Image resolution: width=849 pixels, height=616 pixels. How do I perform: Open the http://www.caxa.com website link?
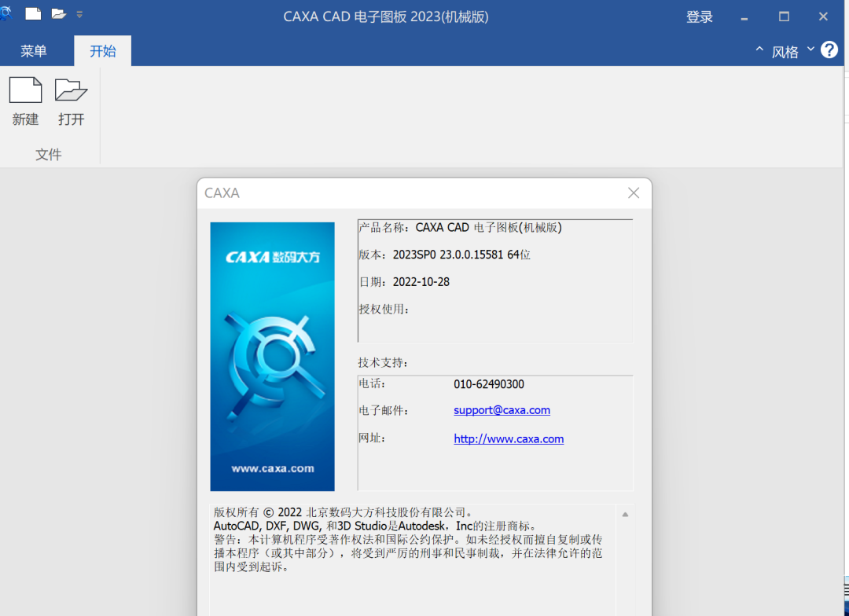pyautogui.click(x=509, y=438)
